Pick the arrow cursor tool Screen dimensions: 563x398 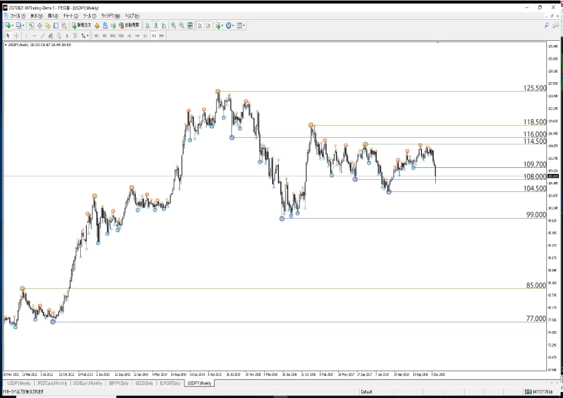8,35
